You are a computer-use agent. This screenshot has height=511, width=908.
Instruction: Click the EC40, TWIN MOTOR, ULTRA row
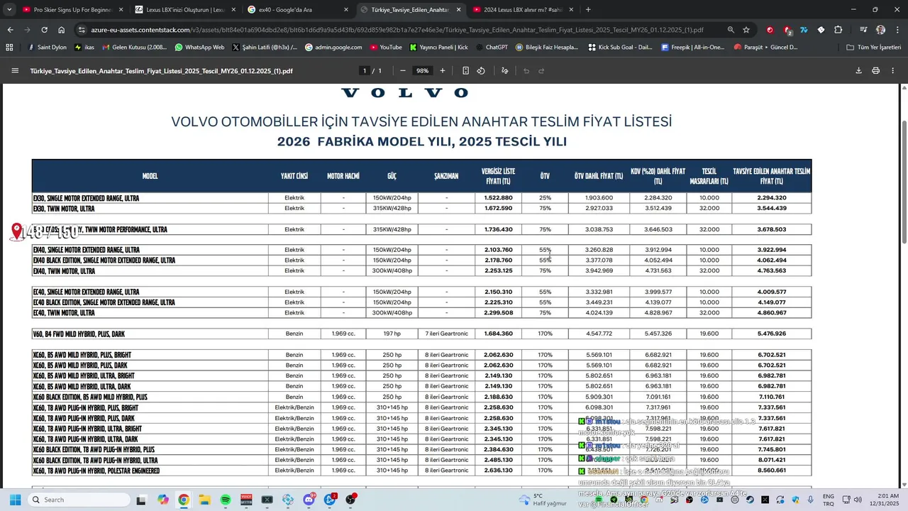tap(421, 313)
